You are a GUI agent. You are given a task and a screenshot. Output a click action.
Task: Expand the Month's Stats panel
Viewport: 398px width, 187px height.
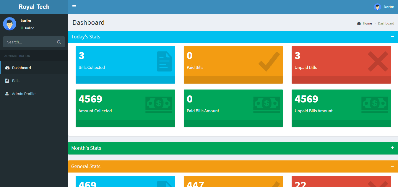tap(392, 148)
